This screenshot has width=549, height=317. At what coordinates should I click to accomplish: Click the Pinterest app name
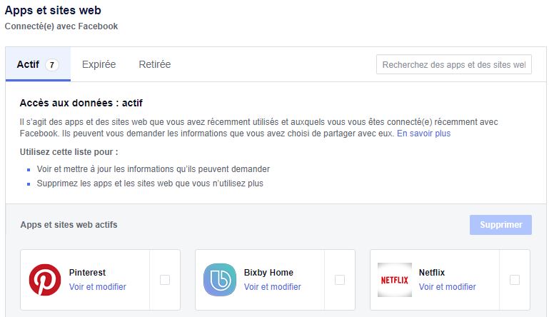87,273
